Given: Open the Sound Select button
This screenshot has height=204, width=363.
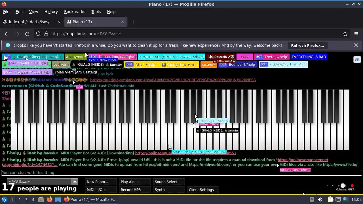Looking at the screenshot, I should 169,182.
